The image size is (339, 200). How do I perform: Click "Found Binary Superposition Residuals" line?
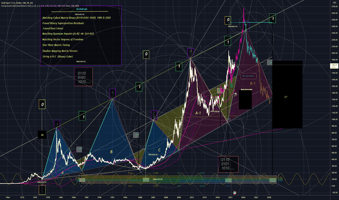[x=63, y=23]
